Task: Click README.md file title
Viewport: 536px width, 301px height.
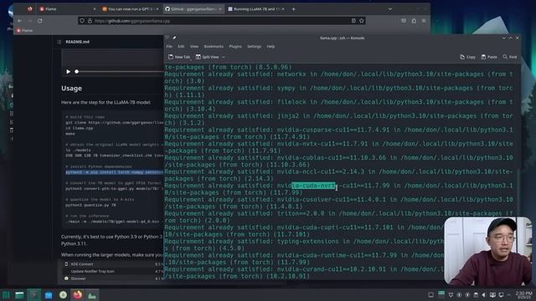Action: point(78,42)
